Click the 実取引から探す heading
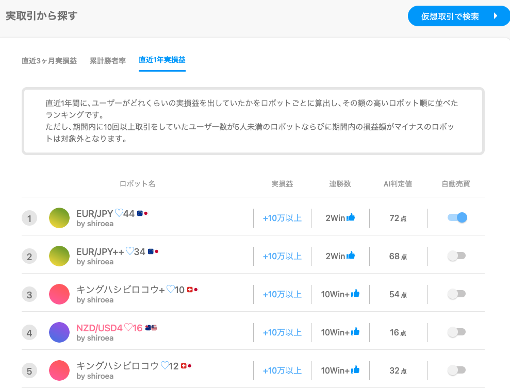This screenshot has height=389, width=510. click(42, 16)
